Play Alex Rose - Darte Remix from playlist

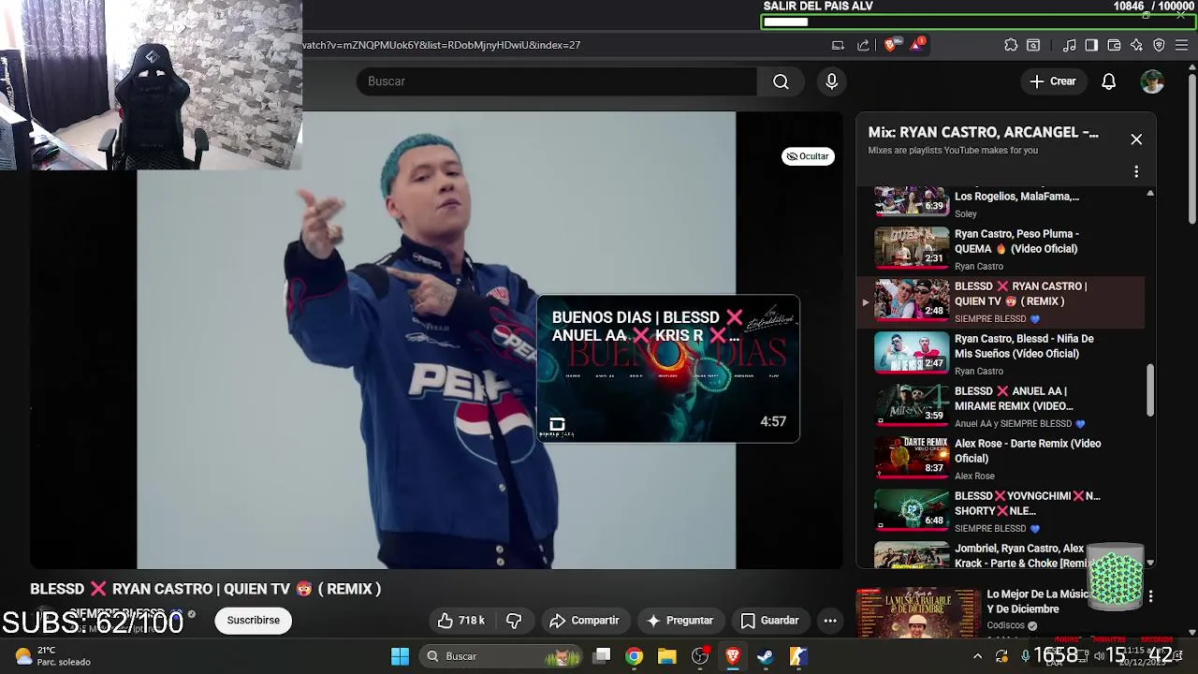click(1001, 459)
